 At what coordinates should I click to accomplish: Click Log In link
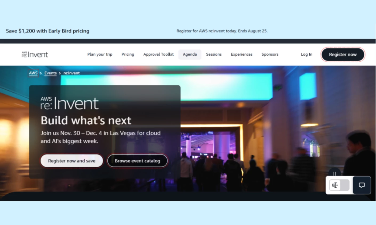tap(306, 54)
